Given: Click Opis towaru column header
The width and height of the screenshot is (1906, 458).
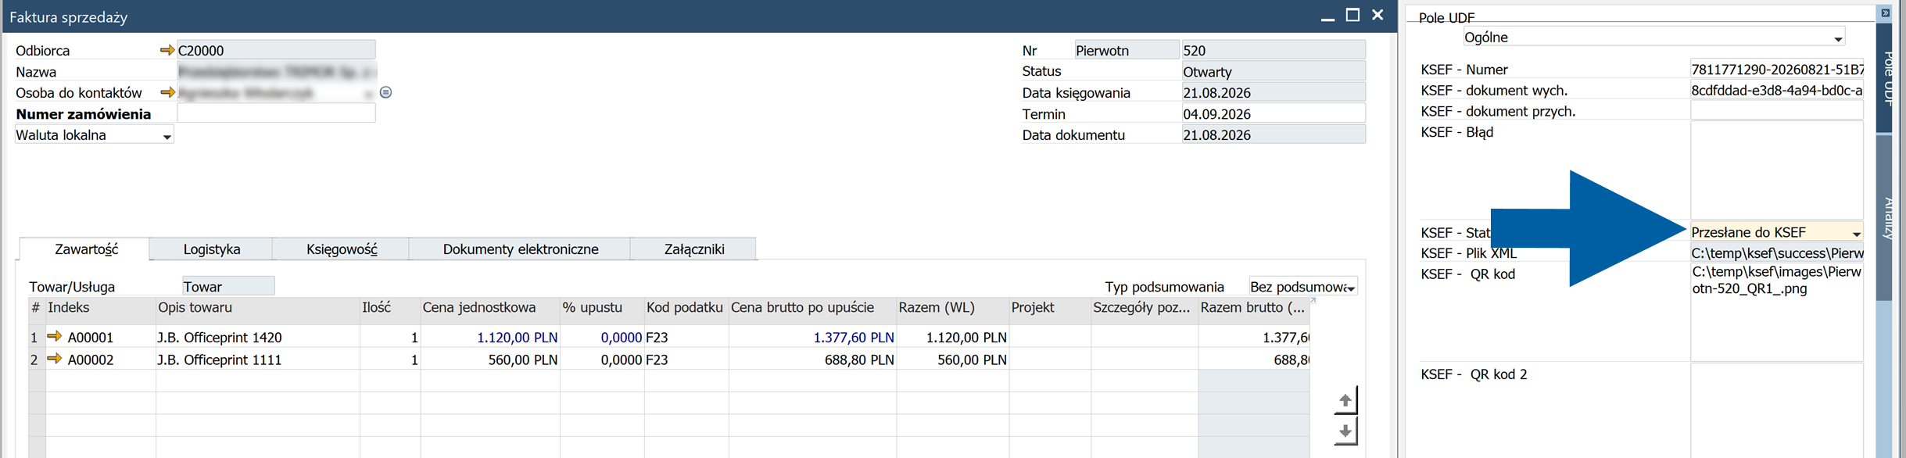Looking at the screenshot, I should pos(258,311).
